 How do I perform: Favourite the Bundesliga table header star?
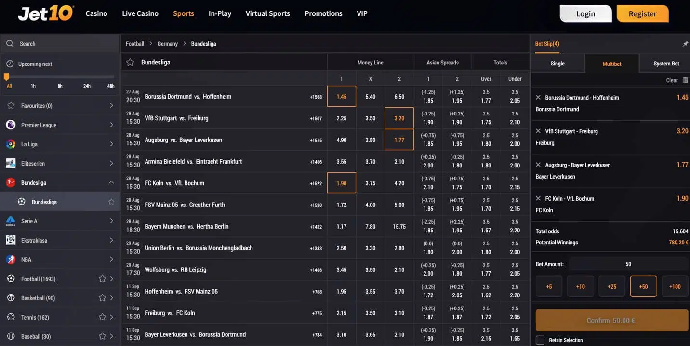[x=130, y=62]
